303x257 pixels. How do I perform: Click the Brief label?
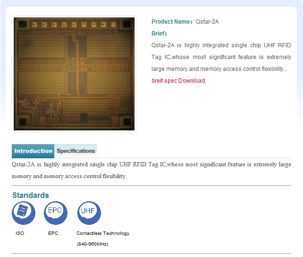coord(159,34)
